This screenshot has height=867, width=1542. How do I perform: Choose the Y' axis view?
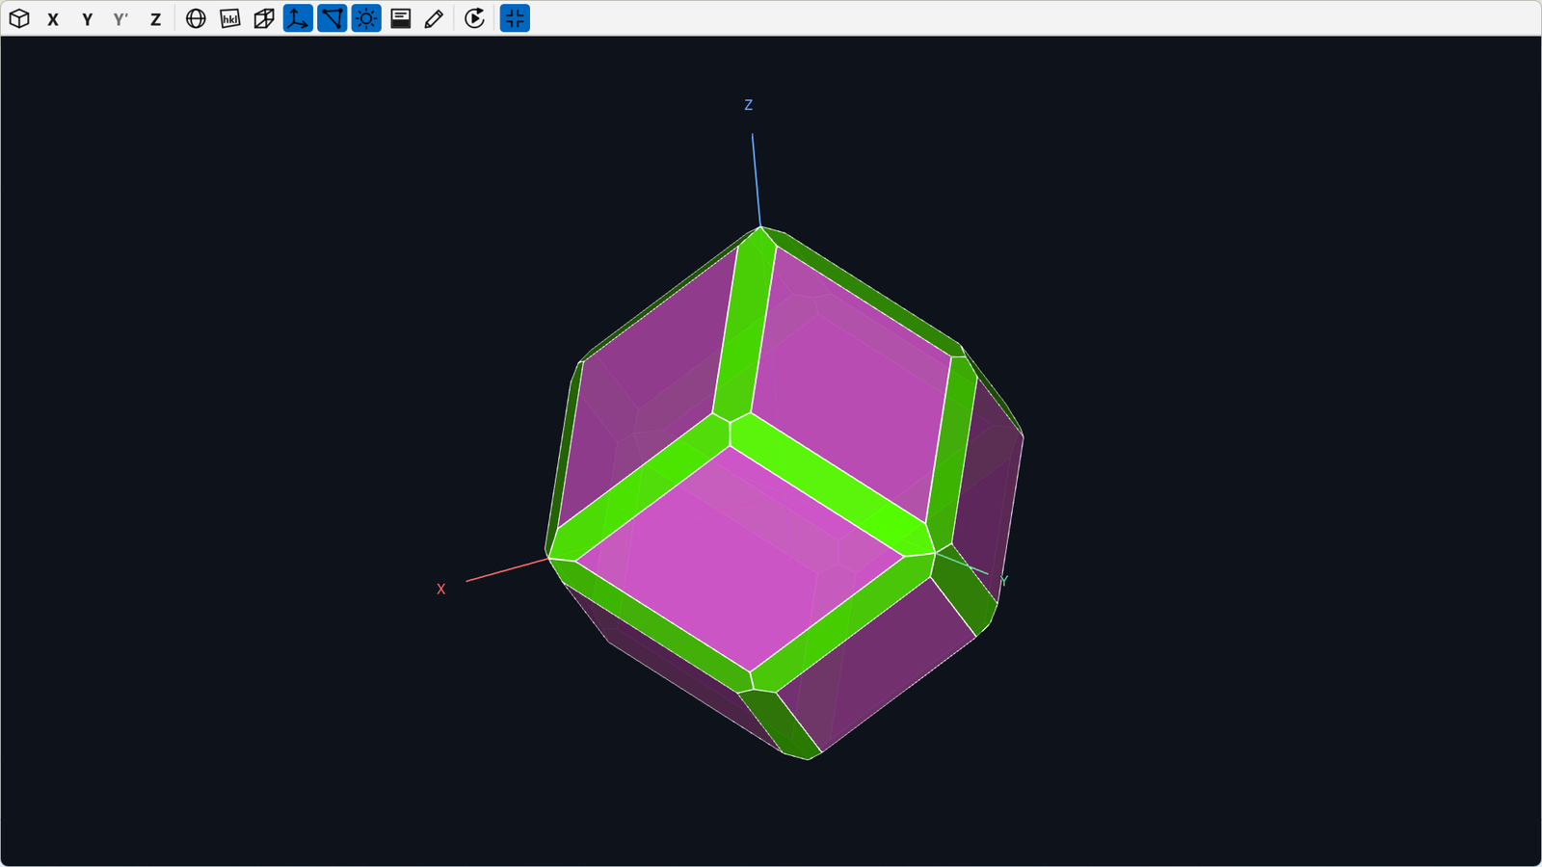[x=120, y=18]
